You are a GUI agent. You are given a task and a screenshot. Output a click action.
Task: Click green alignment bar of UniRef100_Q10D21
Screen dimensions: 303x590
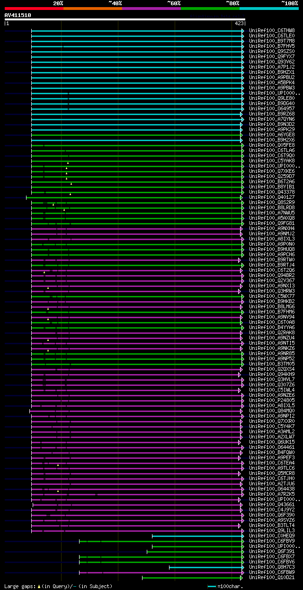point(192,577)
